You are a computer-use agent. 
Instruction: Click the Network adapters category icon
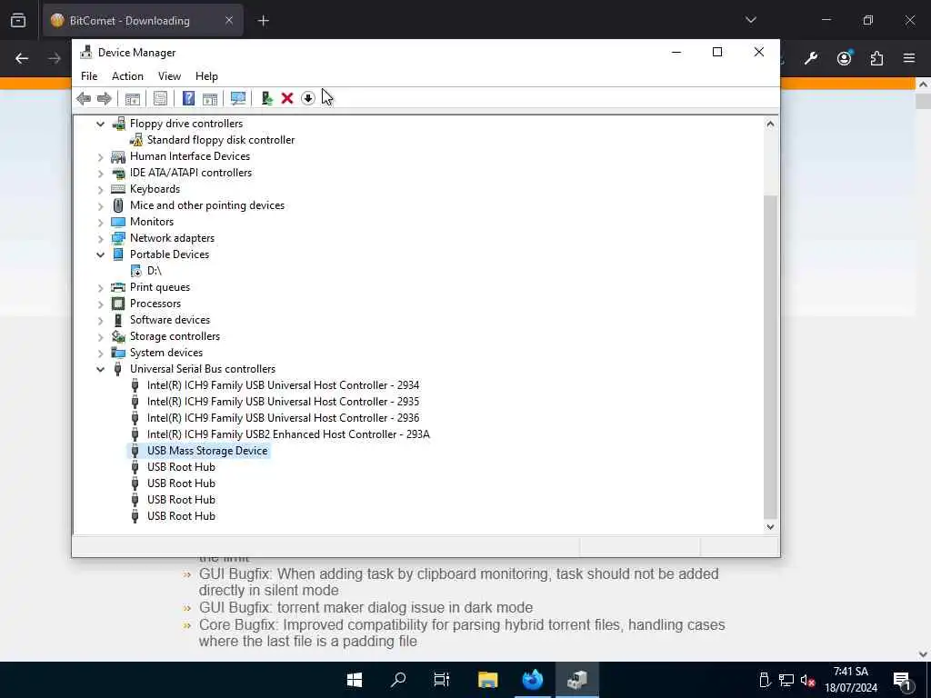point(119,238)
